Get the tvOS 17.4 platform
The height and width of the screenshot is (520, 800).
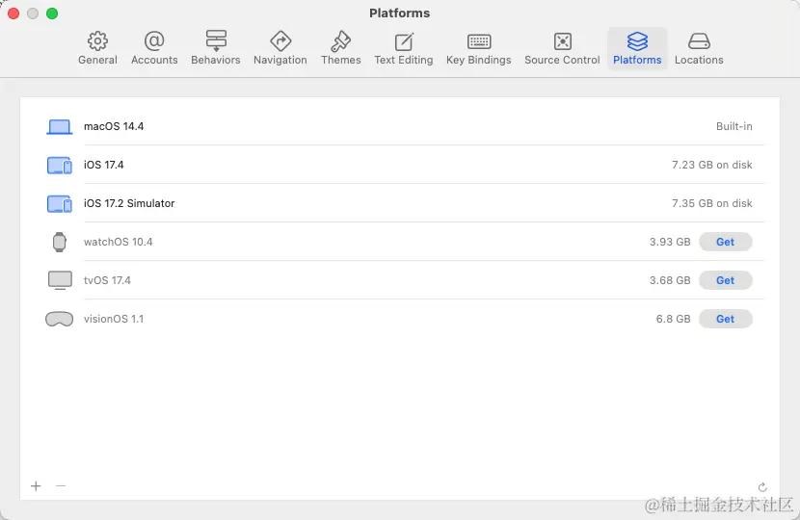tap(725, 280)
